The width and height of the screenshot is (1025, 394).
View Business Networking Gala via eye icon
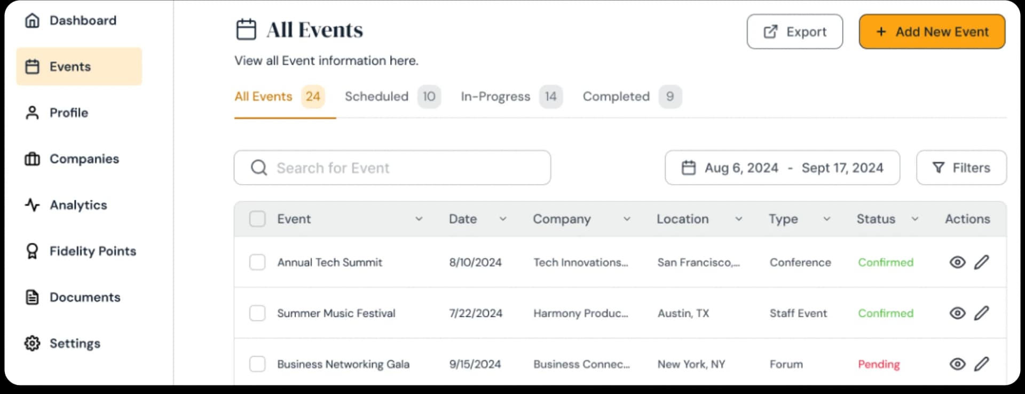point(957,364)
